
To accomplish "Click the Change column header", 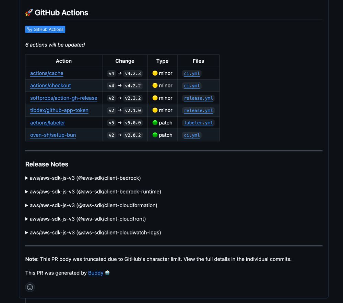I will [x=125, y=61].
